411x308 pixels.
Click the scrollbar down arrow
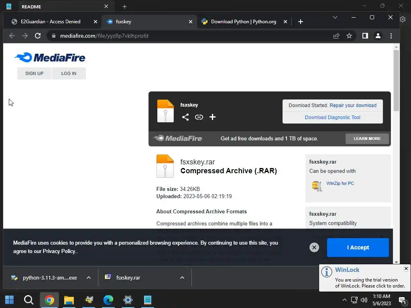396,262
